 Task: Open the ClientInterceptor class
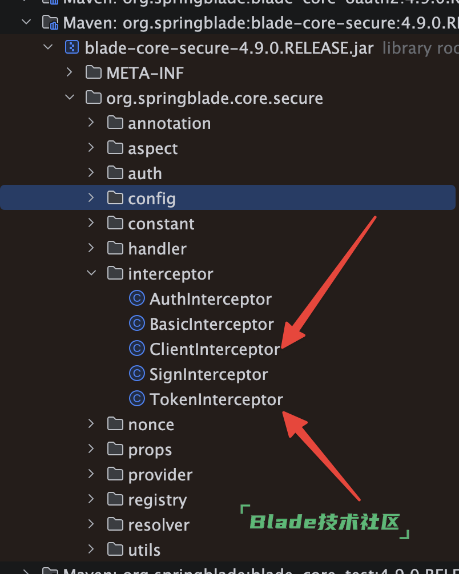214,349
